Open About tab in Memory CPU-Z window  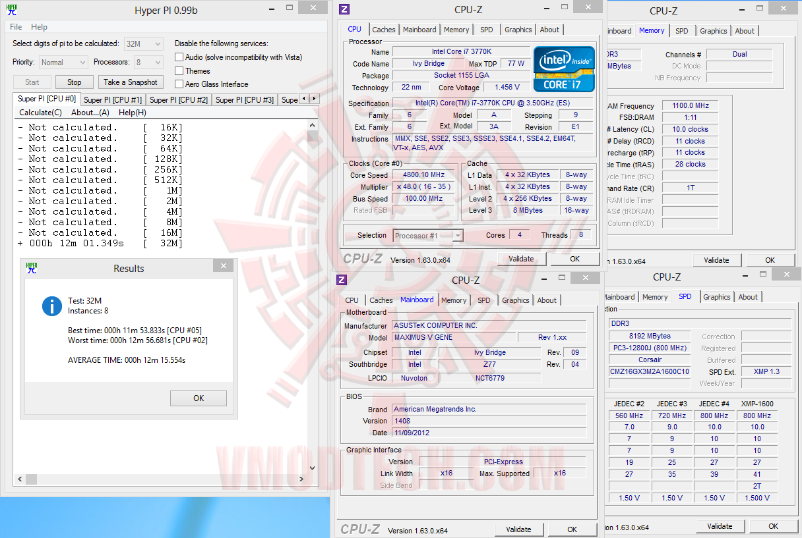pyautogui.click(x=745, y=31)
